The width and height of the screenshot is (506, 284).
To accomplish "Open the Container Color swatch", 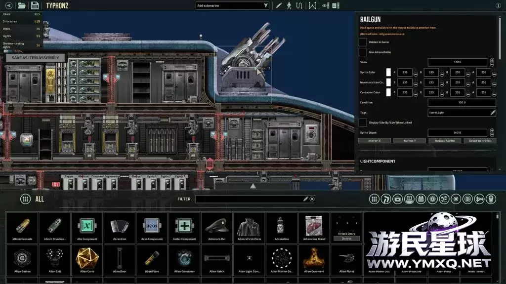I will [388, 92].
